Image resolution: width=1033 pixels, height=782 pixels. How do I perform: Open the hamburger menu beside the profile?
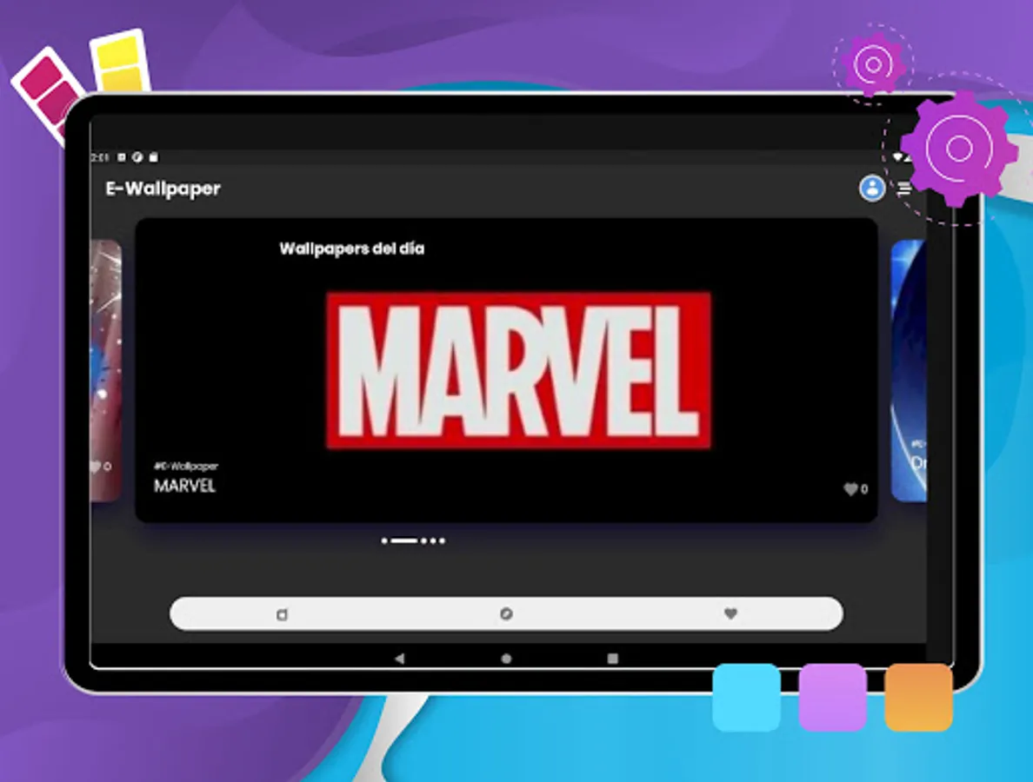904,189
